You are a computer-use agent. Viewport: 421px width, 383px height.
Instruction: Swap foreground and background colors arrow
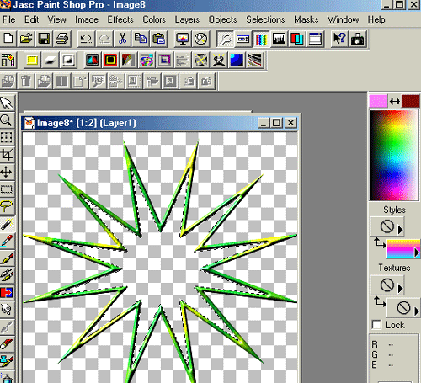point(395,101)
